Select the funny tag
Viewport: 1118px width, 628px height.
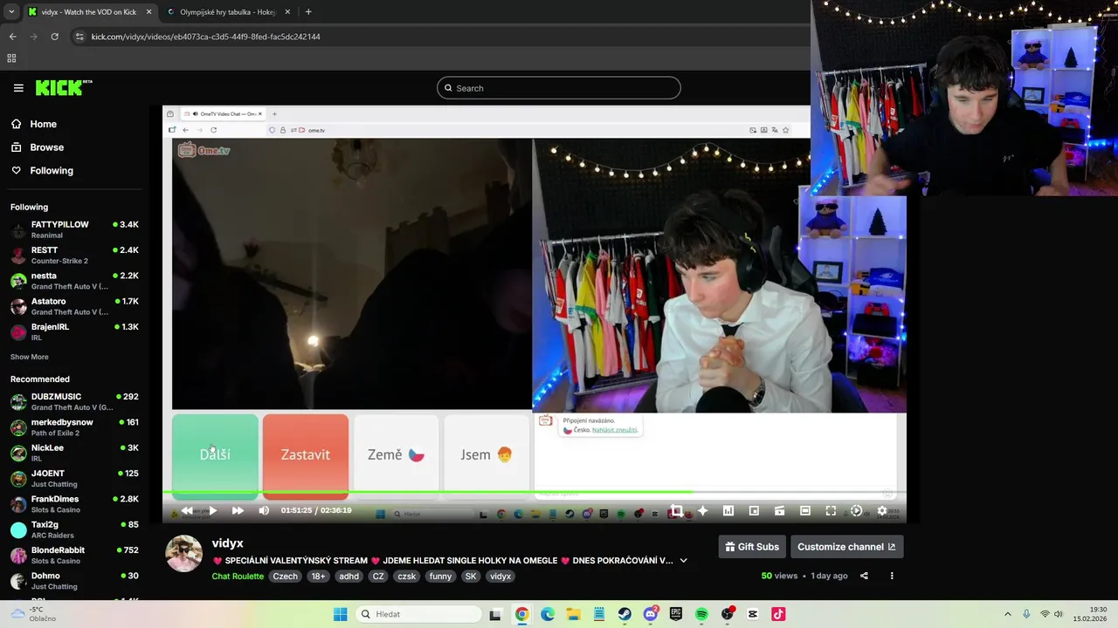point(441,577)
